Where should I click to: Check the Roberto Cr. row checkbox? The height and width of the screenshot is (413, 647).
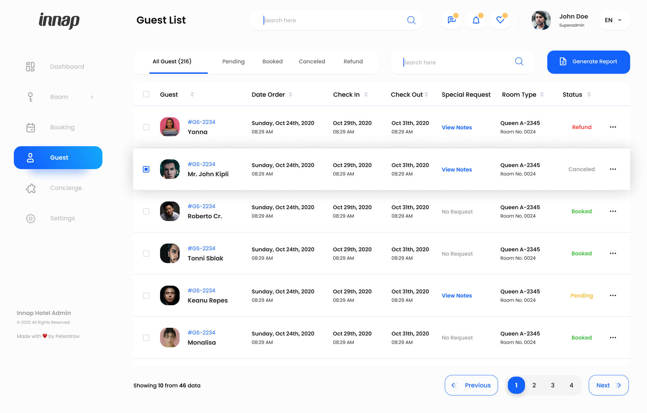(x=146, y=211)
